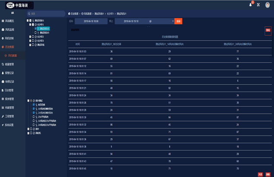Click the 工程管理 wrench icon

[3, 116]
